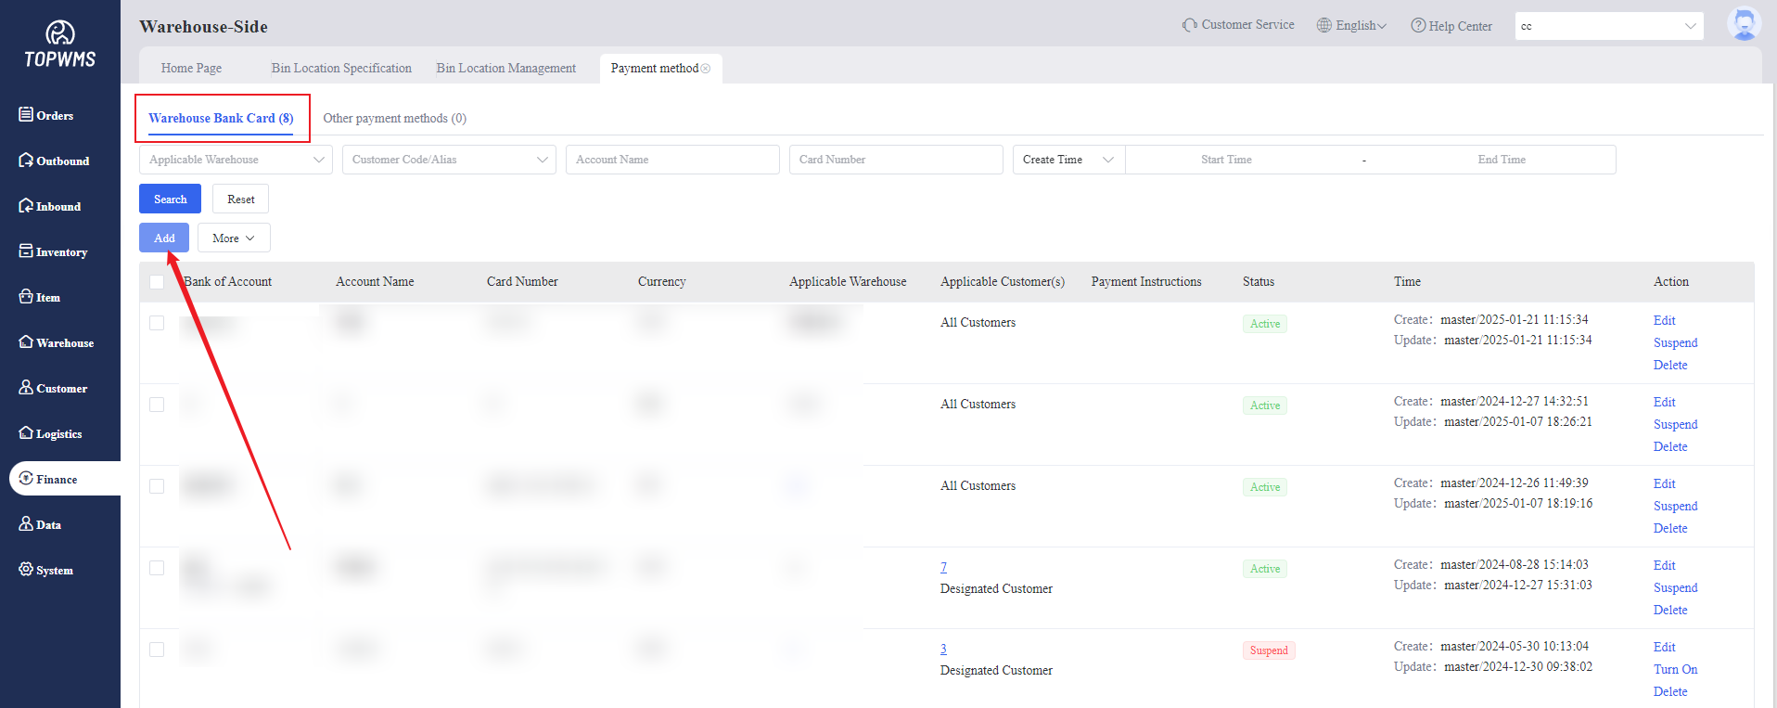Click the Customer Service headset icon
Screen dimensions: 1777x708
[1189, 25]
